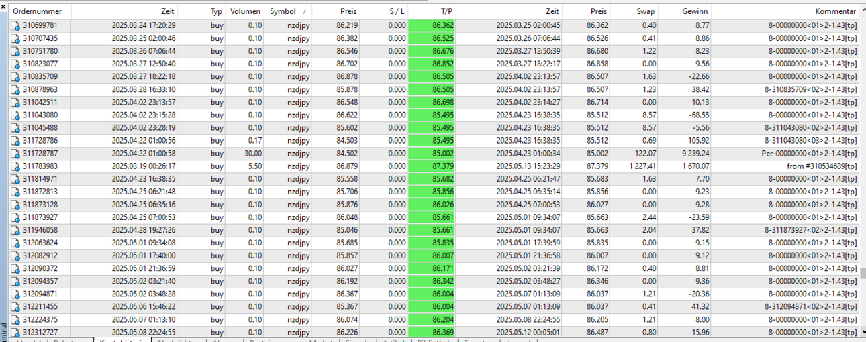Select the green T/P cell 86.171
The image size is (866, 342).
[432, 268]
